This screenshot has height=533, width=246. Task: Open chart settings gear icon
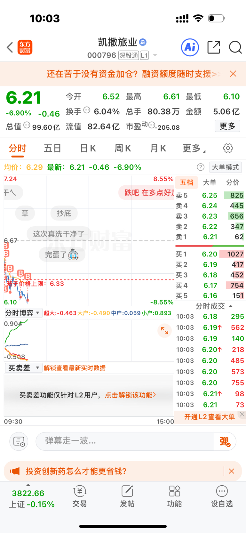(228, 148)
